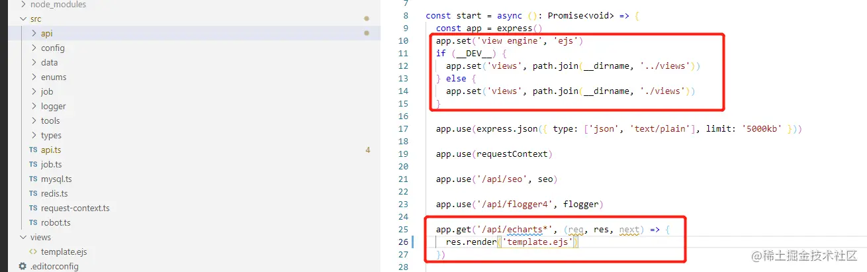Click the TypeScript icon of request-context.ts
This screenshot has height=272, width=867.
pyautogui.click(x=33, y=208)
